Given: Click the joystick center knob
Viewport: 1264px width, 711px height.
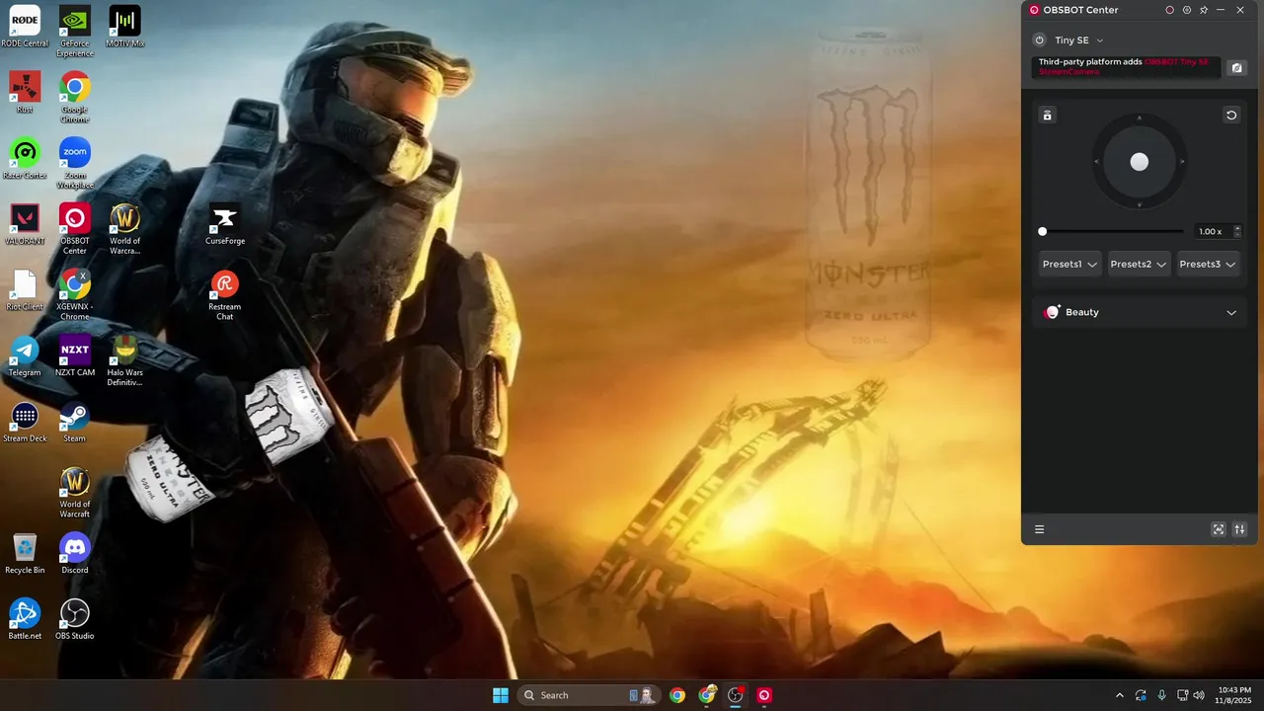Looking at the screenshot, I should coord(1140,162).
